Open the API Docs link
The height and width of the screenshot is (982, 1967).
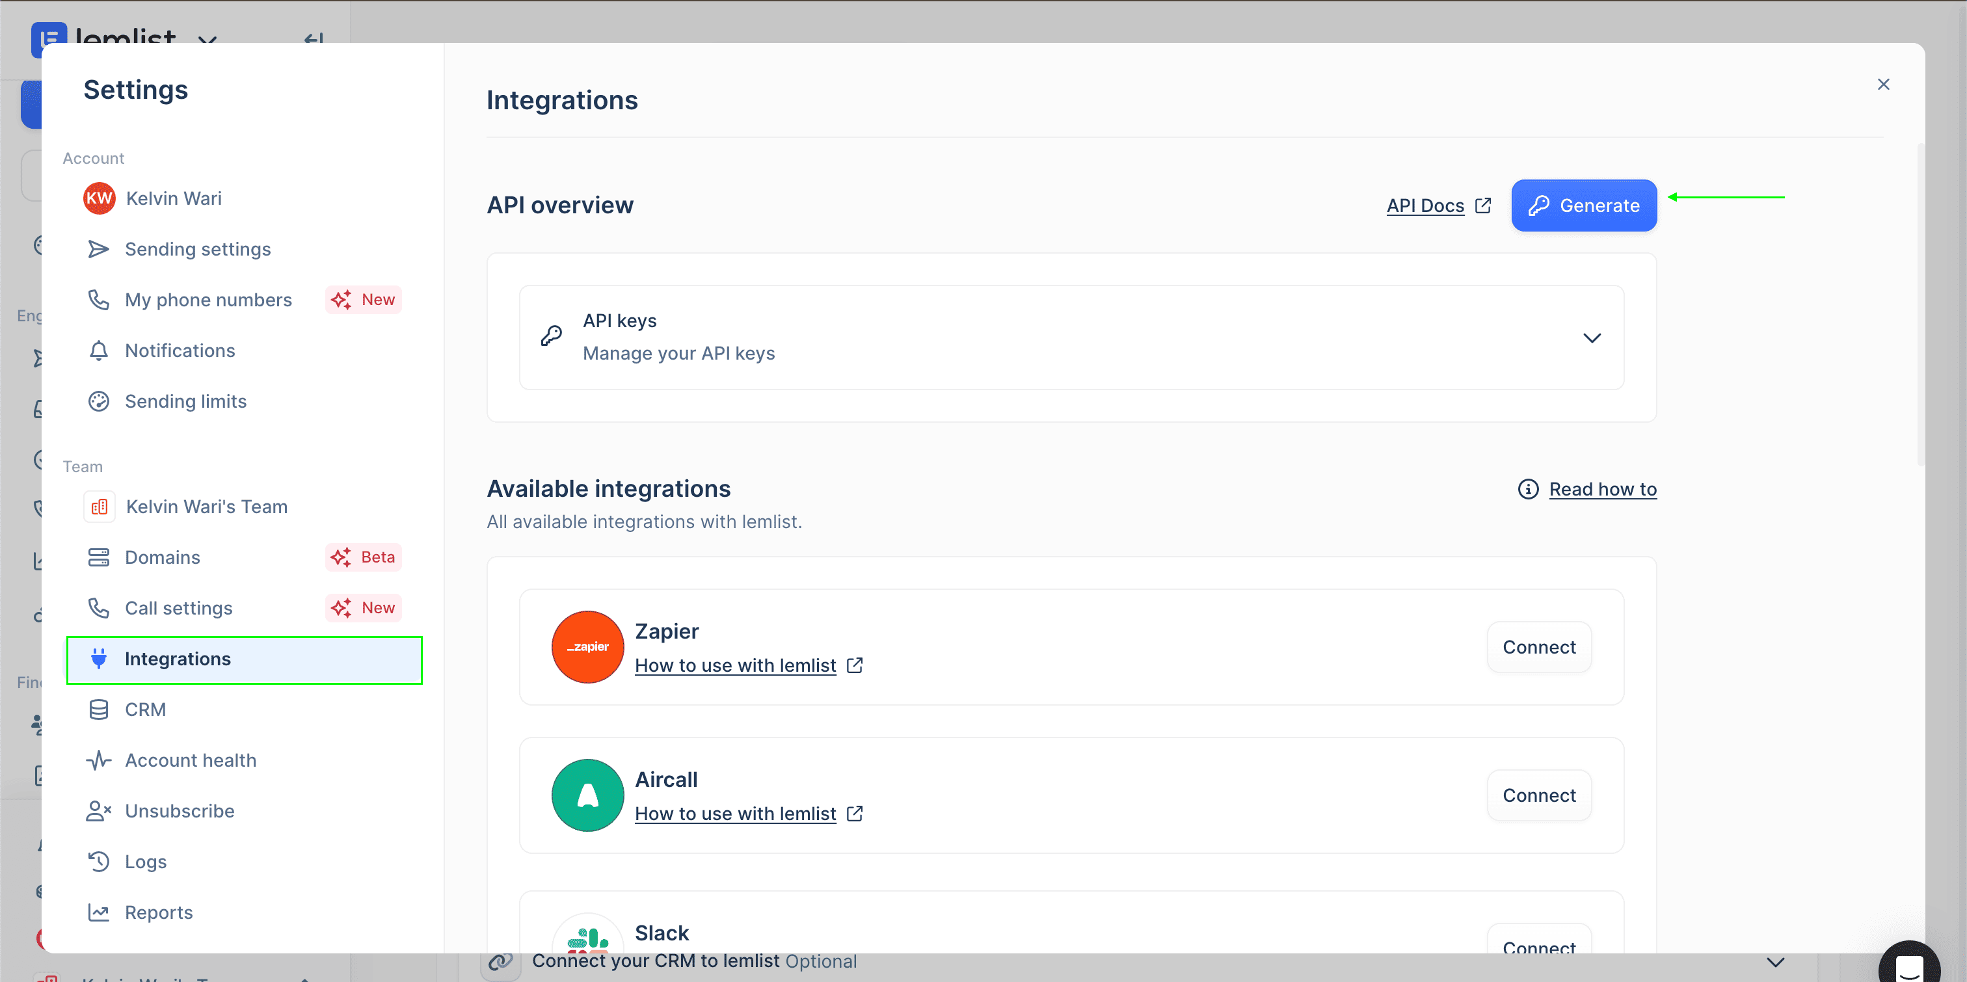[1425, 206]
